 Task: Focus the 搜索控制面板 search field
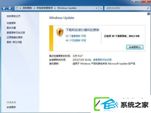pos(125,8)
